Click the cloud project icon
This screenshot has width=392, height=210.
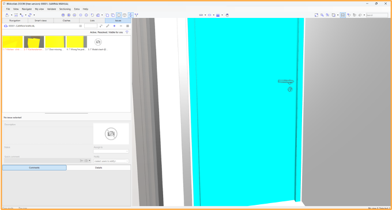[6, 26]
